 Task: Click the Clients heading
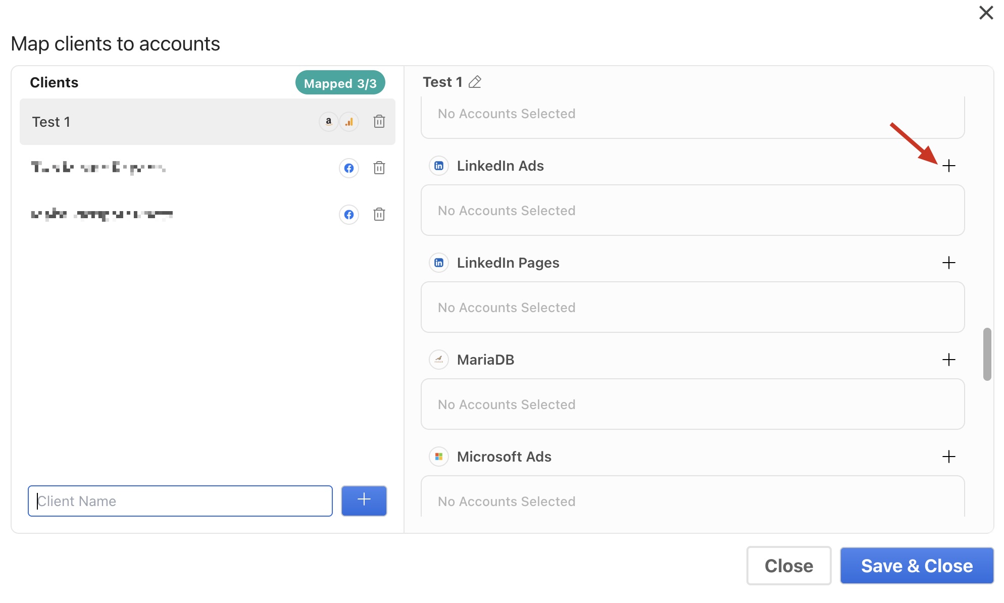point(54,82)
